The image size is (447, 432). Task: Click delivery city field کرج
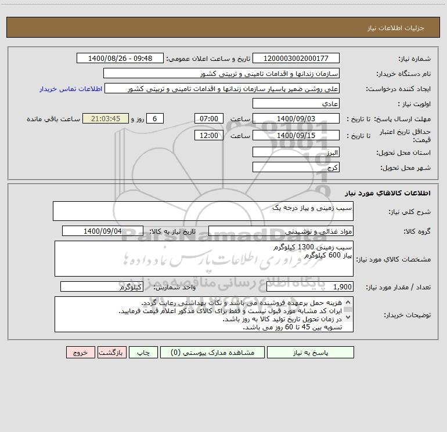296,167
